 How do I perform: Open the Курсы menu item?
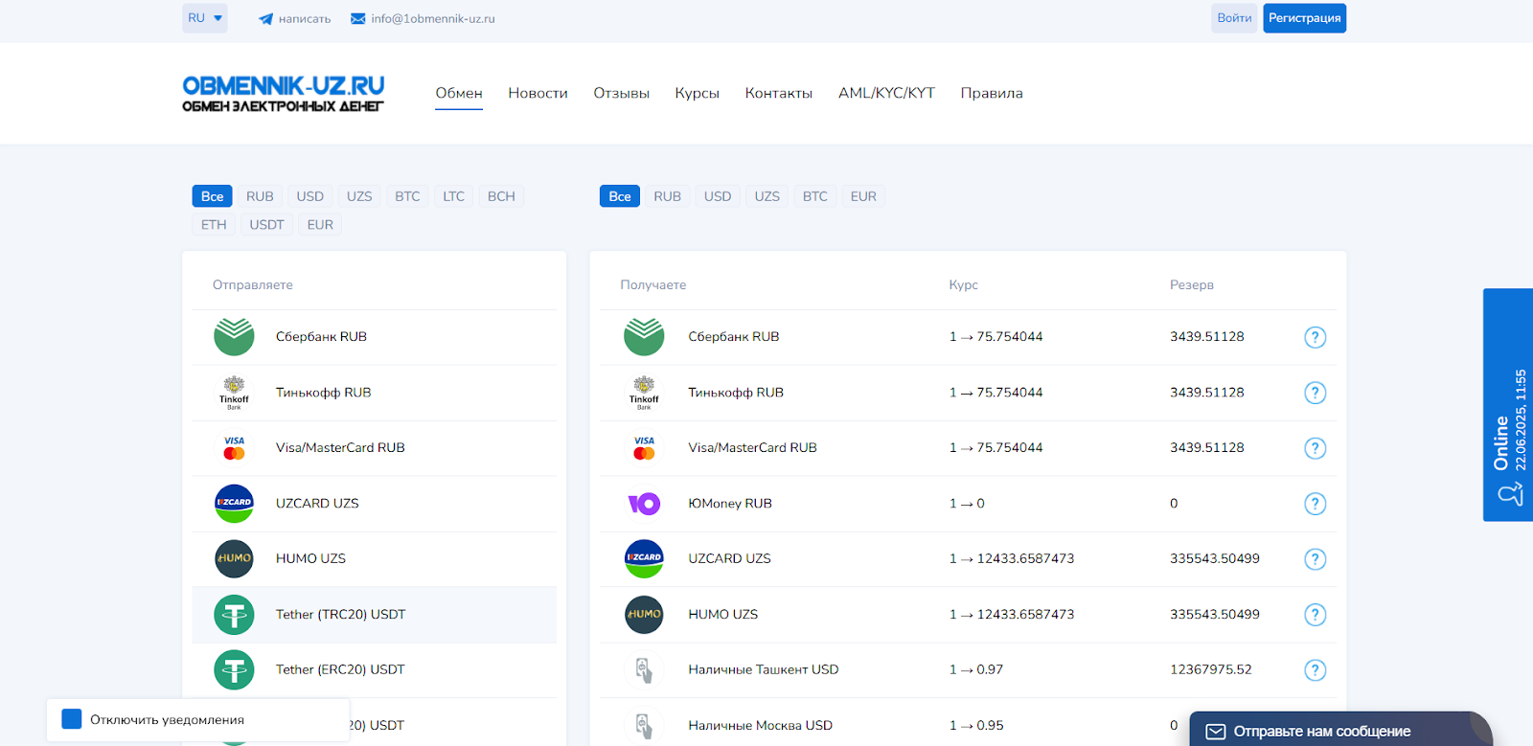point(697,93)
